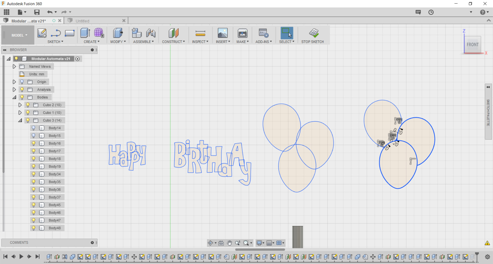Toggle visibility of Body15
The width and height of the screenshot is (493, 264).
point(34,136)
